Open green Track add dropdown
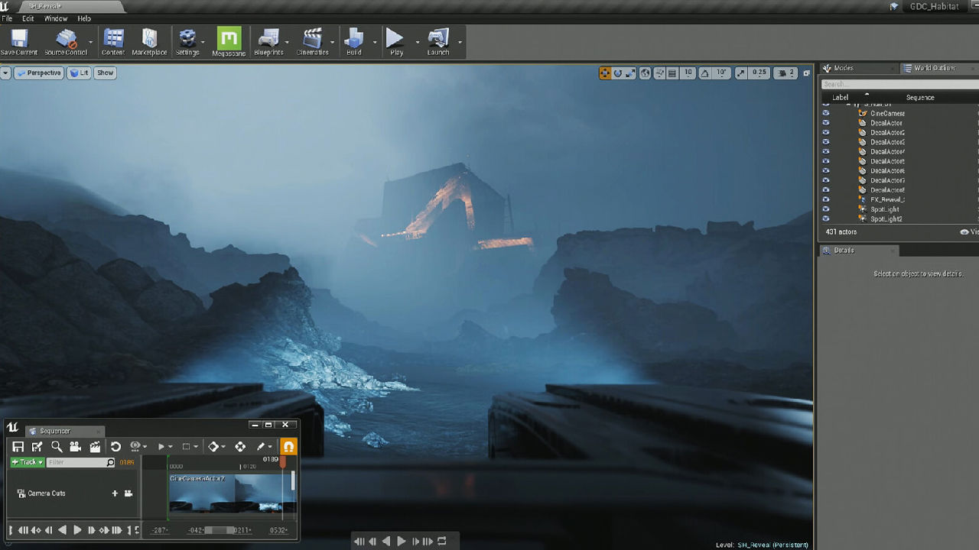Screen dimensions: 979x550 [27, 462]
